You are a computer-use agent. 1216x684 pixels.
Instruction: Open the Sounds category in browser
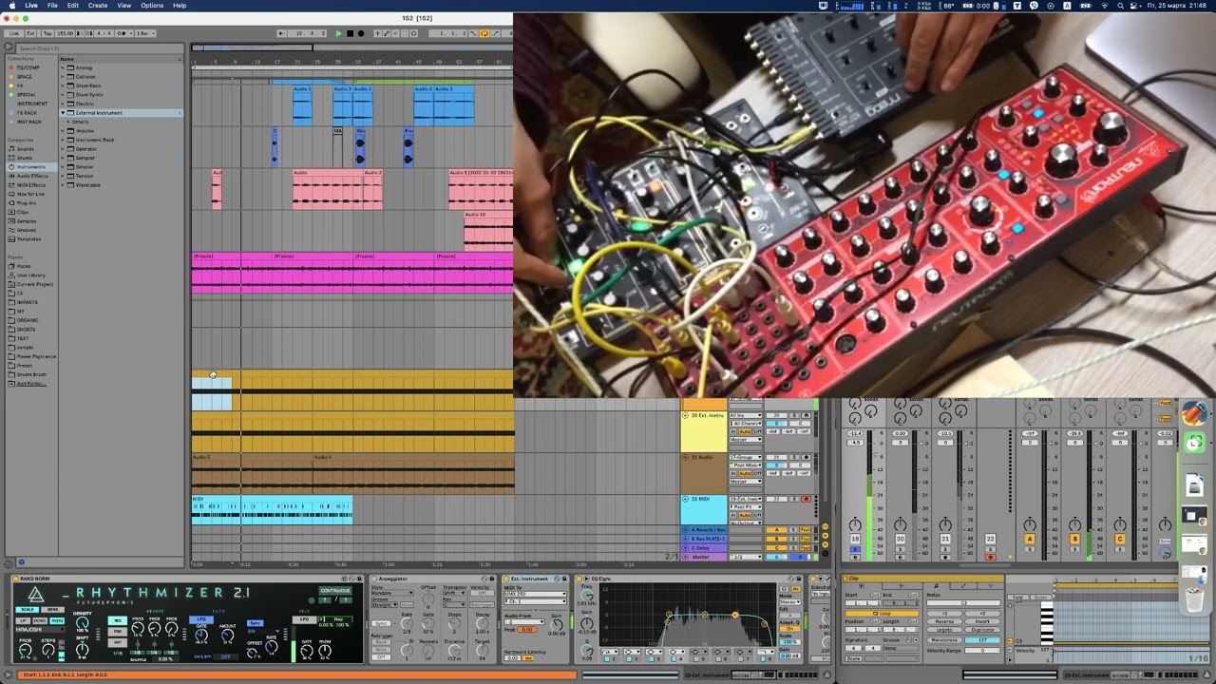[25, 149]
